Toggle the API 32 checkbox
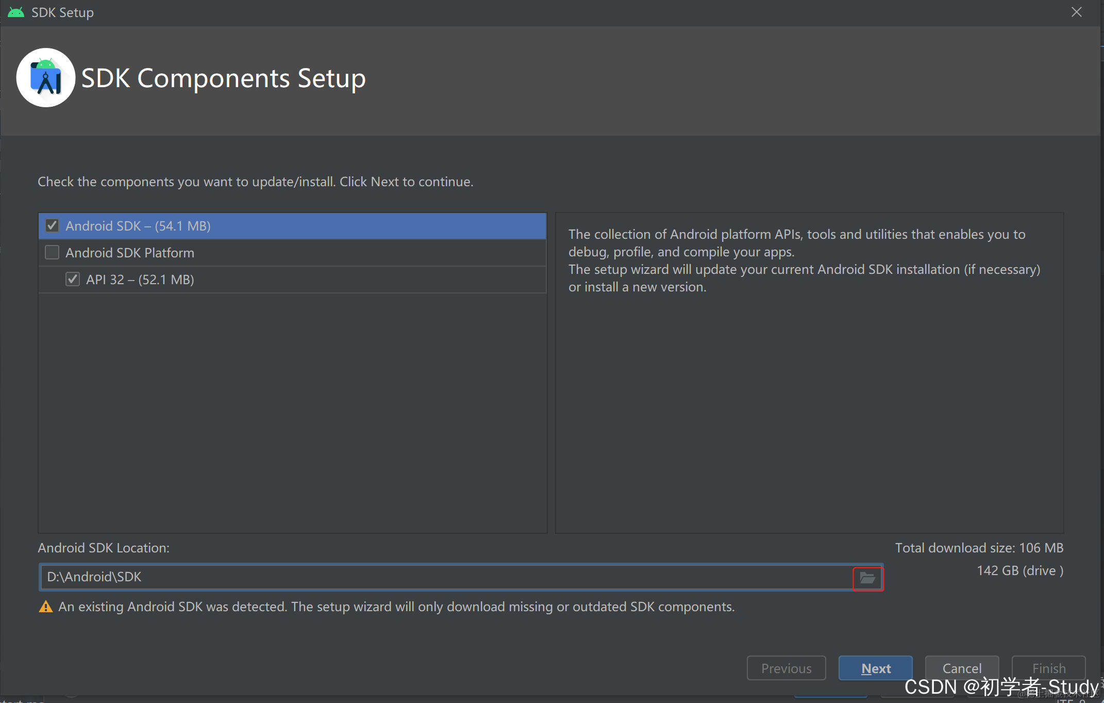This screenshot has width=1104, height=703. tap(73, 280)
